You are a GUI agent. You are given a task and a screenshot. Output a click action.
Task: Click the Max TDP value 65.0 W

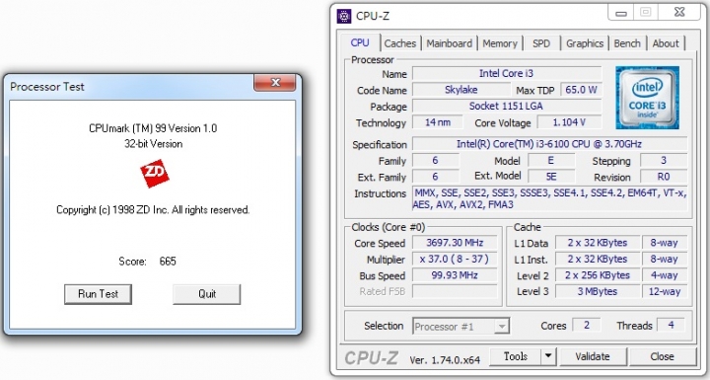(581, 90)
